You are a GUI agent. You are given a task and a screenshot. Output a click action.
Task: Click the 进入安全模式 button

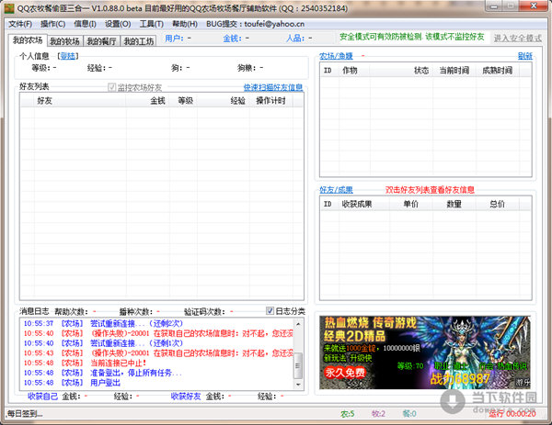[x=517, y=38]
